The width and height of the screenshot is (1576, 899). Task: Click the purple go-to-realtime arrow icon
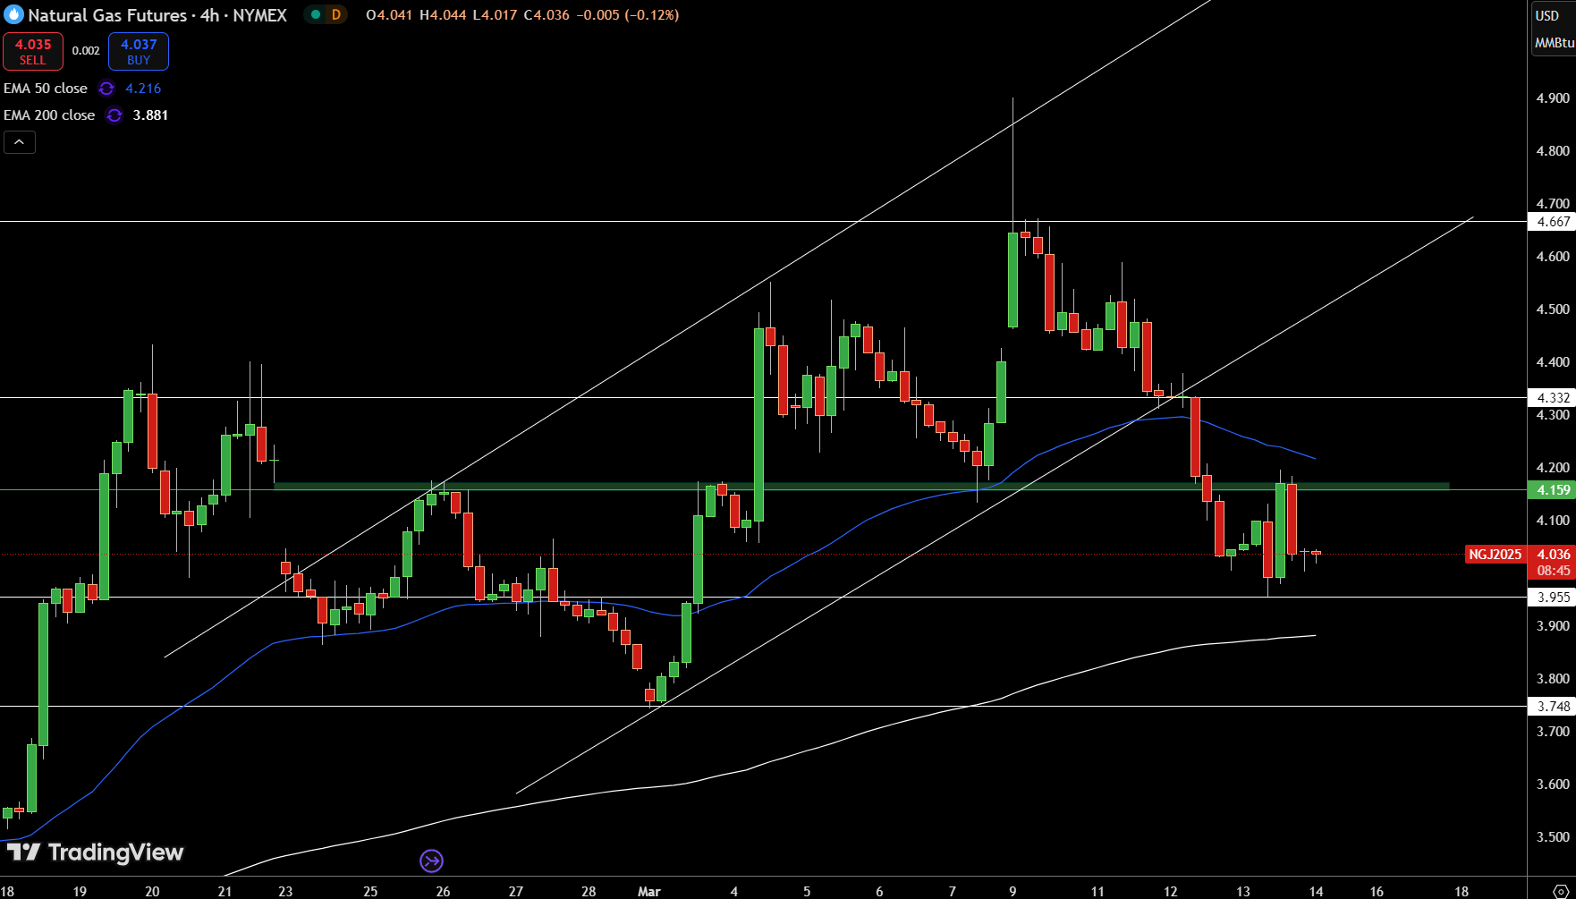pyautogui.click(x=432, y=861)
